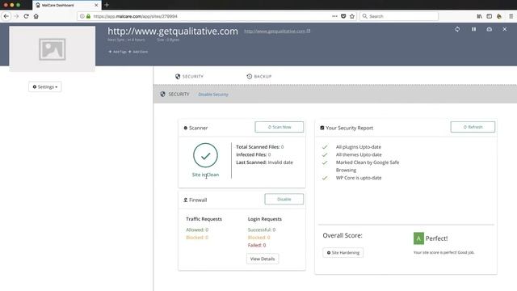This screenshot has height=291, width=517.
Task: Bookmark this page with the star icon
Action: coord(352,16)
